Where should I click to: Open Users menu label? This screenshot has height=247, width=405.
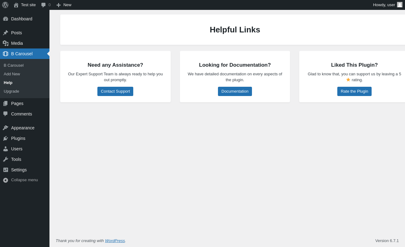pos(17,149)
